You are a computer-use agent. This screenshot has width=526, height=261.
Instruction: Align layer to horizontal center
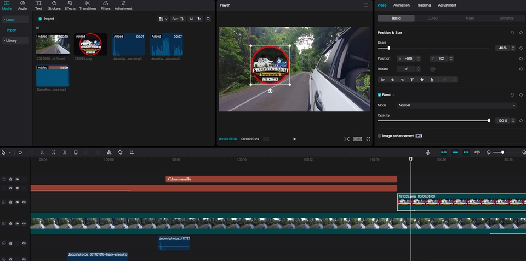coord(392,80)
